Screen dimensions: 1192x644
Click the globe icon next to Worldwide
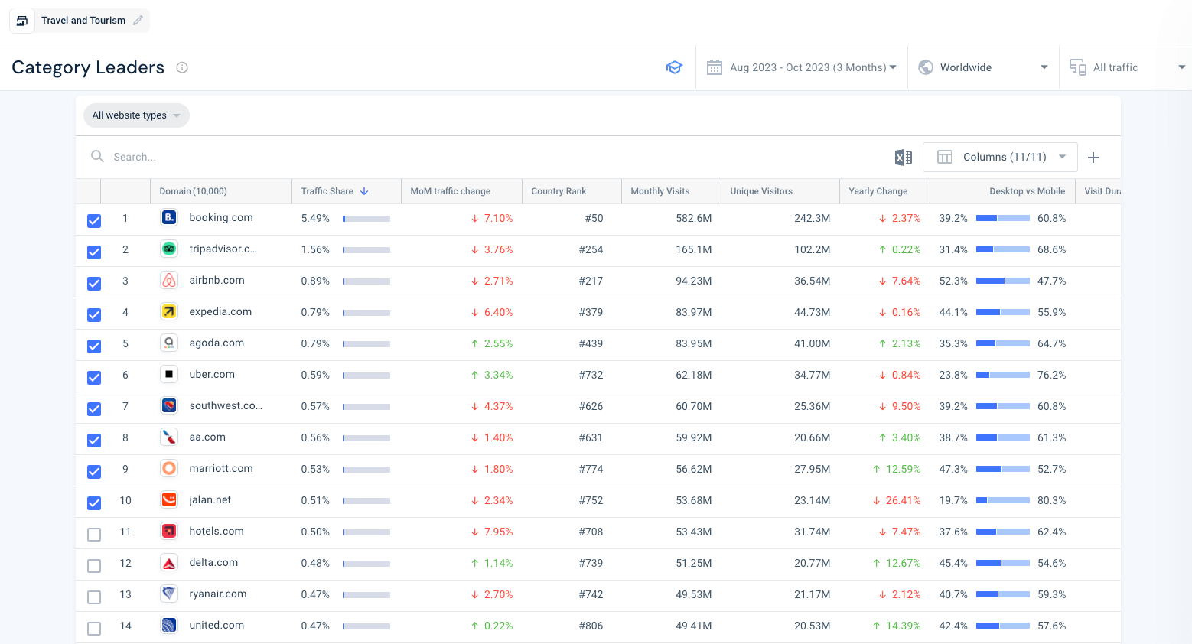click(x=926, y=67)
